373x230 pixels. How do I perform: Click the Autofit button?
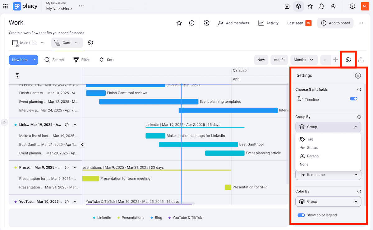click(x=279, y=60)
